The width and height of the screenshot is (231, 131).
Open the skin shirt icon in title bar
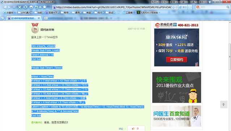210,2
